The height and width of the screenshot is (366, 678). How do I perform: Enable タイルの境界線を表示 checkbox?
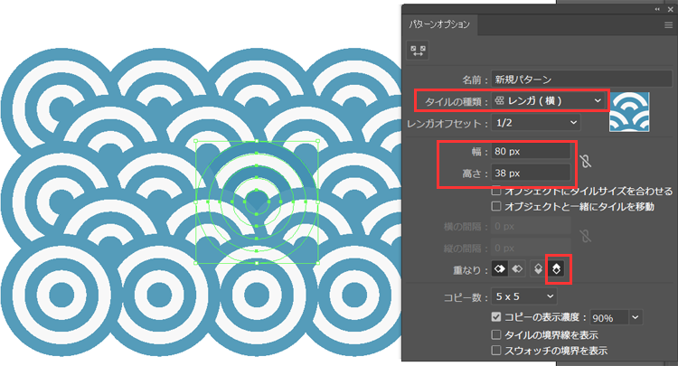(x=496, y=334)
